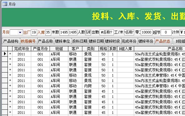Click the 产品结构 button

click(x=11, y=41)
